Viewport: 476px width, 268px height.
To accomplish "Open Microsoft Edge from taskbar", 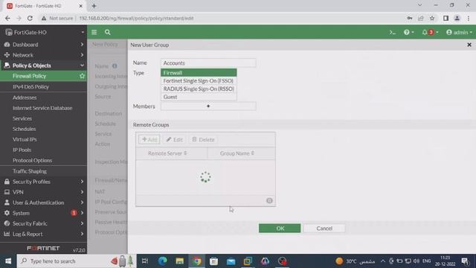I will (162, 261).
